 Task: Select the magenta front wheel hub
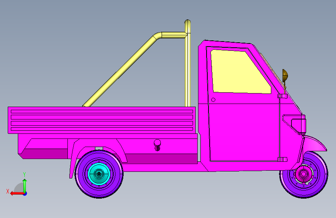pyautogui.click(x=303, y=174)
